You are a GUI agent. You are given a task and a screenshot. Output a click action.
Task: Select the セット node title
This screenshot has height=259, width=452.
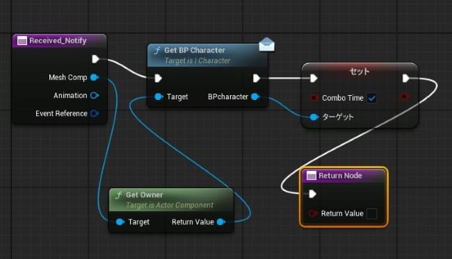tap(360, 71)
